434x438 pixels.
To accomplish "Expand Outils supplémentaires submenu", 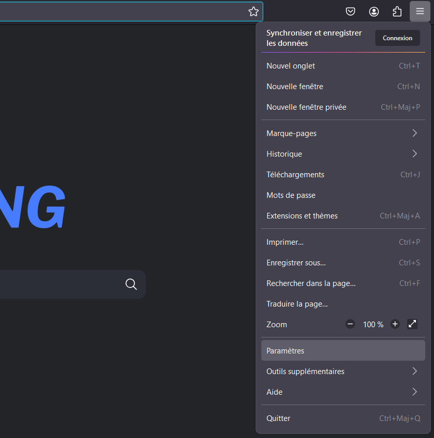I will [x=343, y=372].
